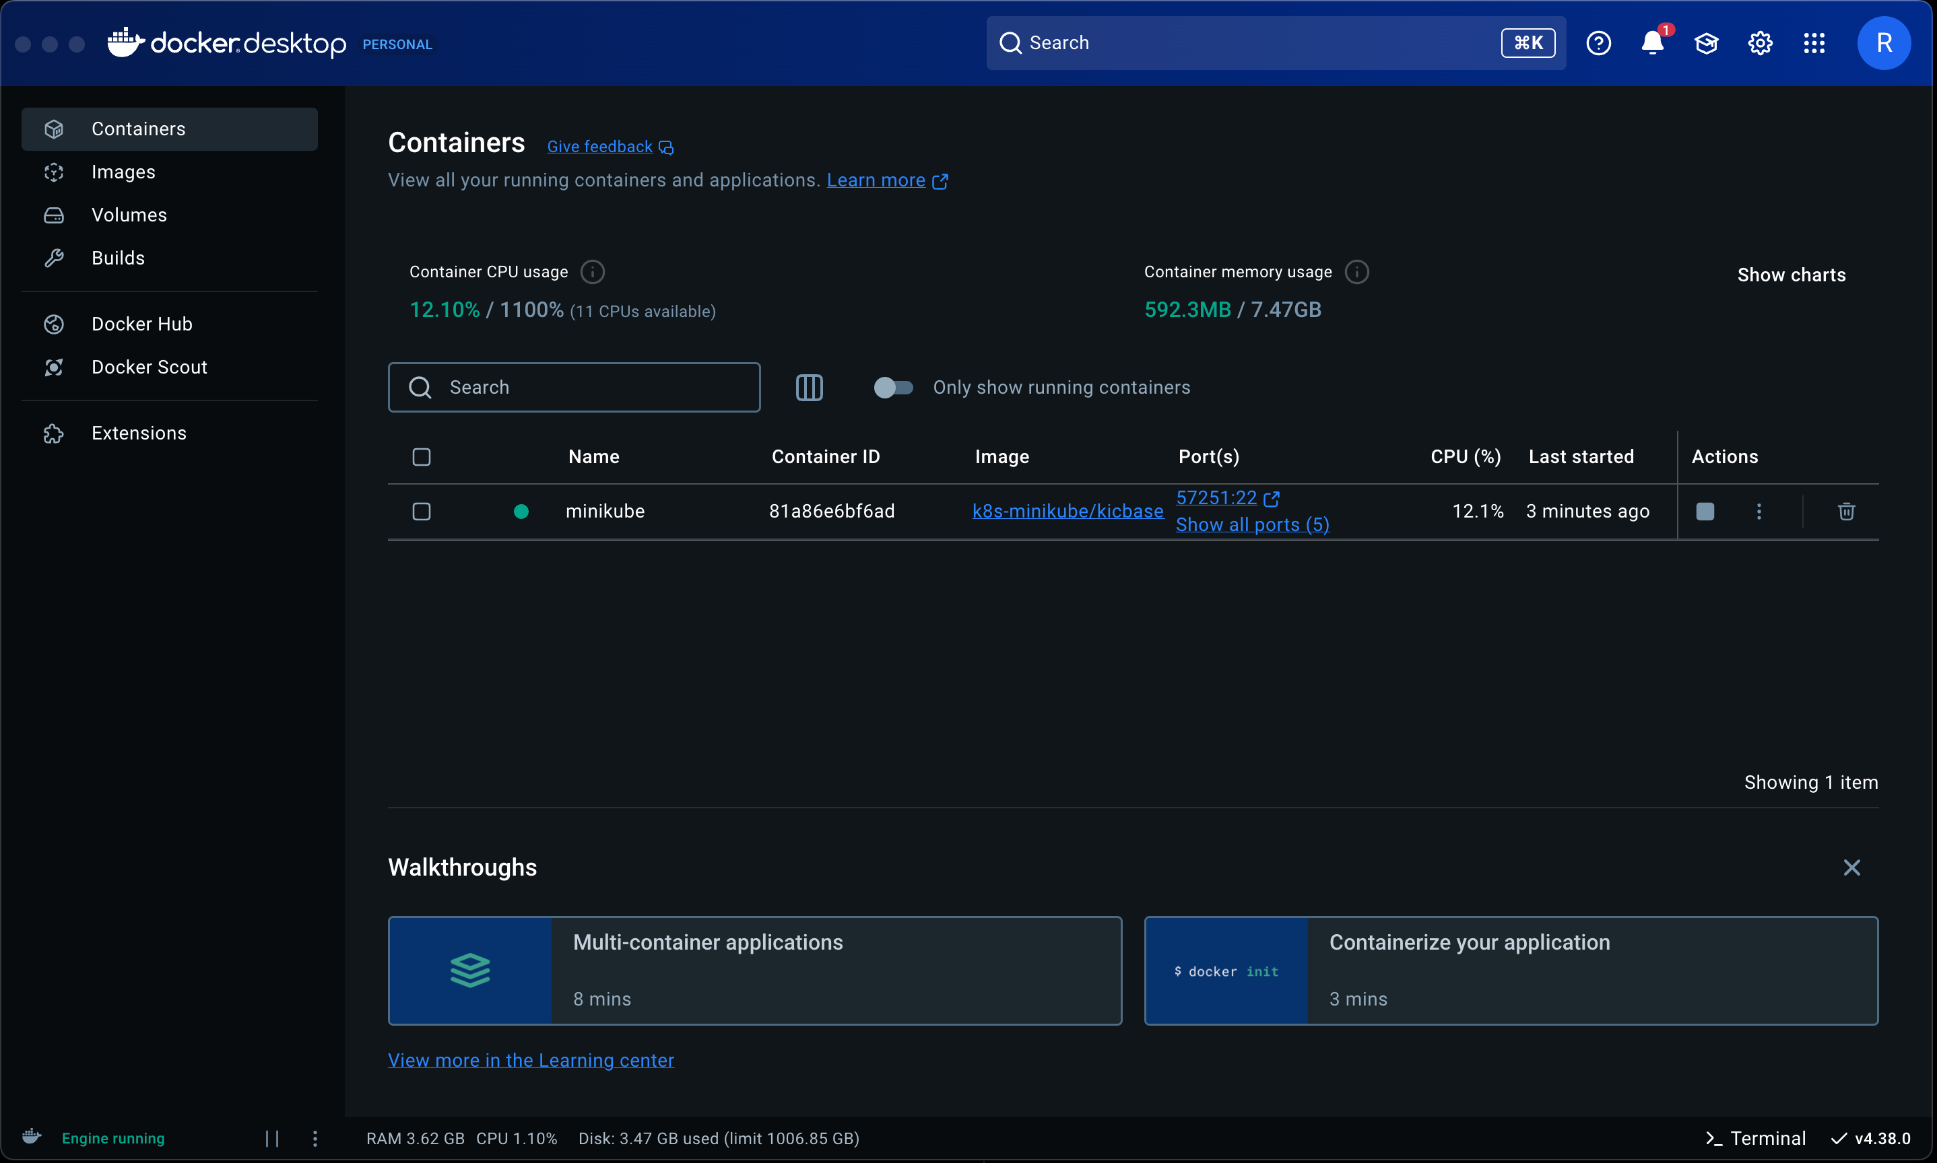Open the Learn more link
Screen dimensions: 1937x1163
pyautogui.click(x=888, y=180)
